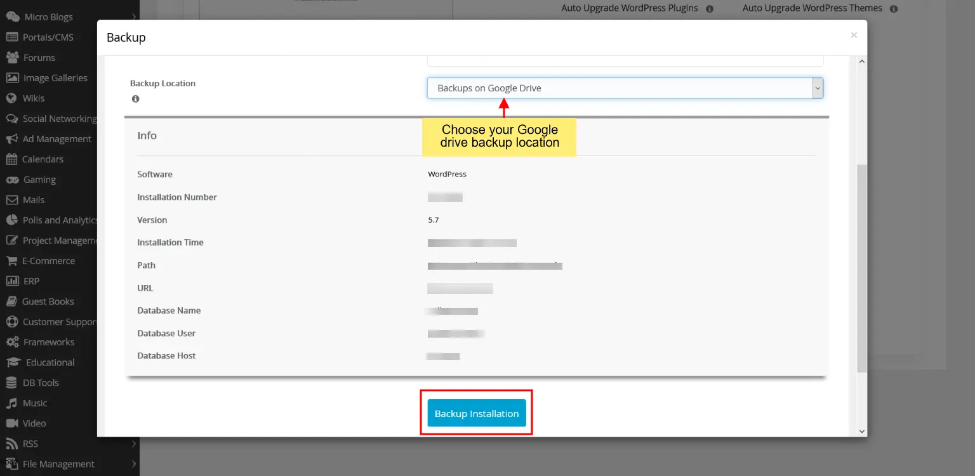Image resolution: width=975 pixels, height=476 pixels.
Task: Select the Gaming controller icon
Action: pyautogui.click(x=13, y=179)
